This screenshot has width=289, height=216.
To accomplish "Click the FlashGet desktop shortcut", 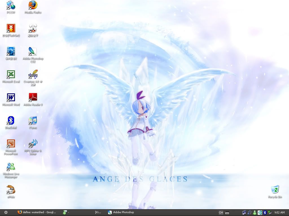I will 11,29.
